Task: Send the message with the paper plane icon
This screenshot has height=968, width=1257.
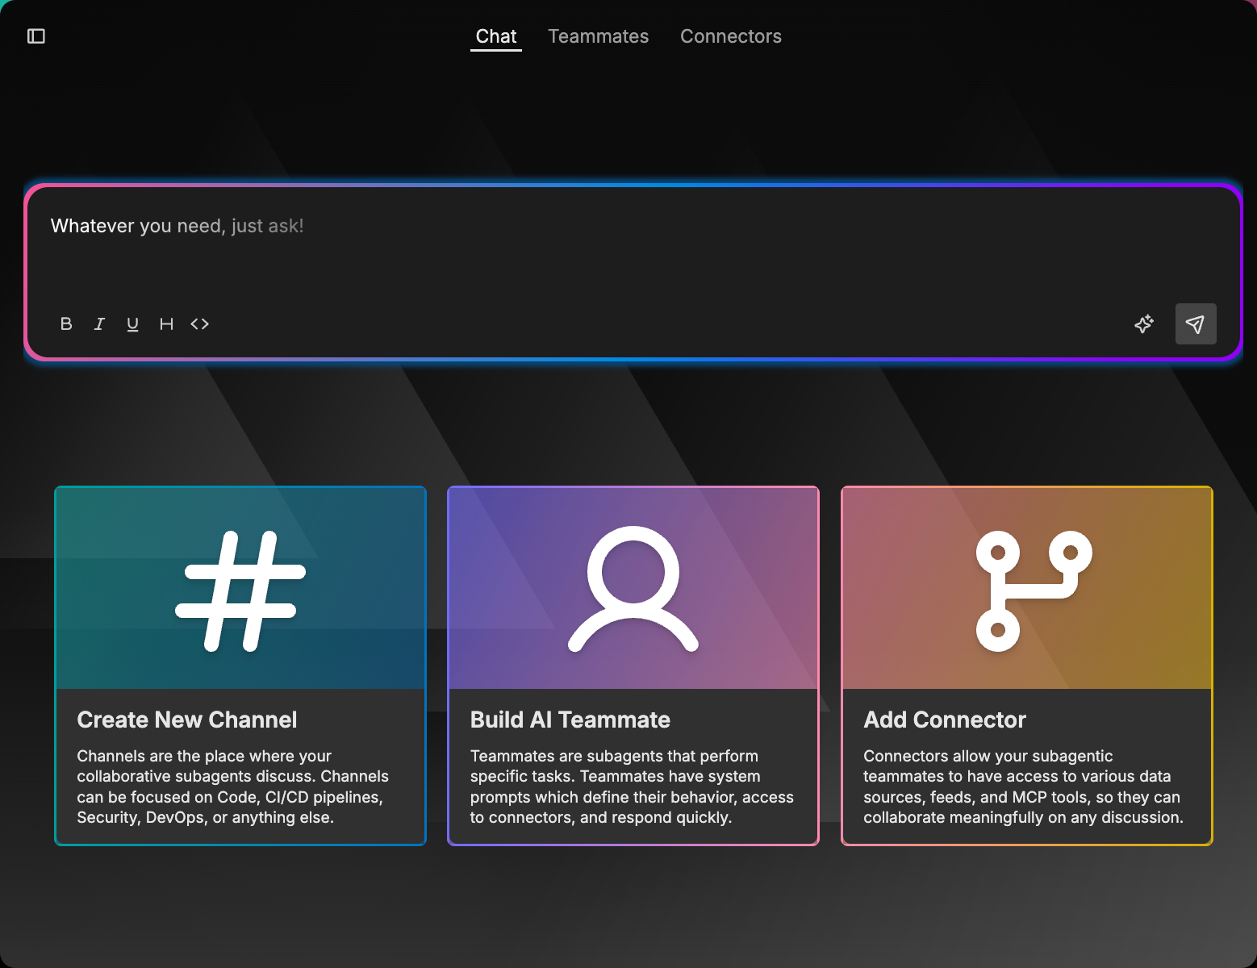Action: 1195,323
